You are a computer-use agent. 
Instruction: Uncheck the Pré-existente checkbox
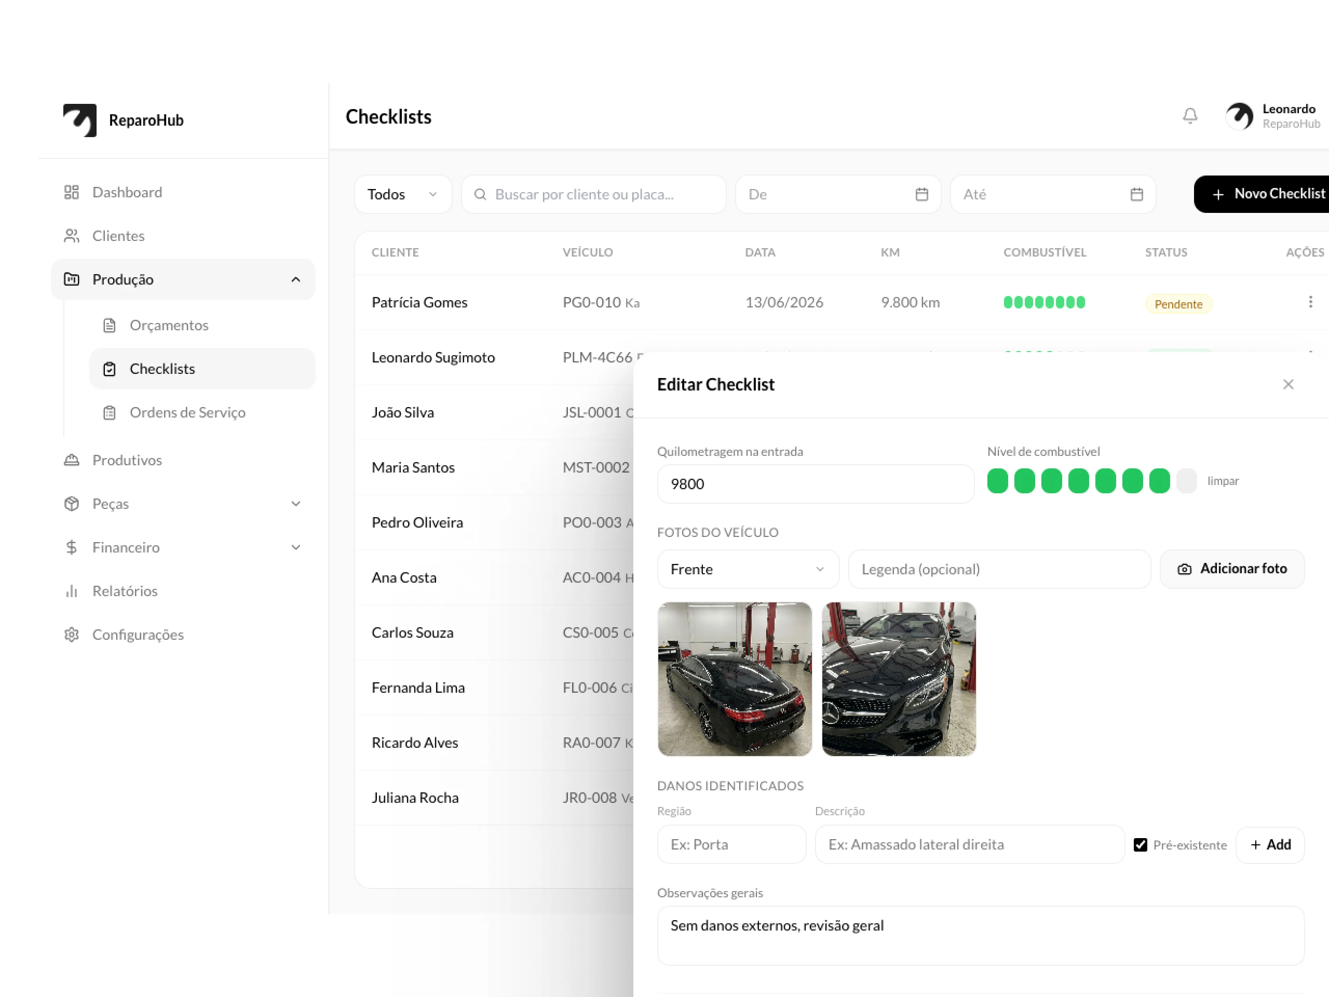coord(1141,844)
